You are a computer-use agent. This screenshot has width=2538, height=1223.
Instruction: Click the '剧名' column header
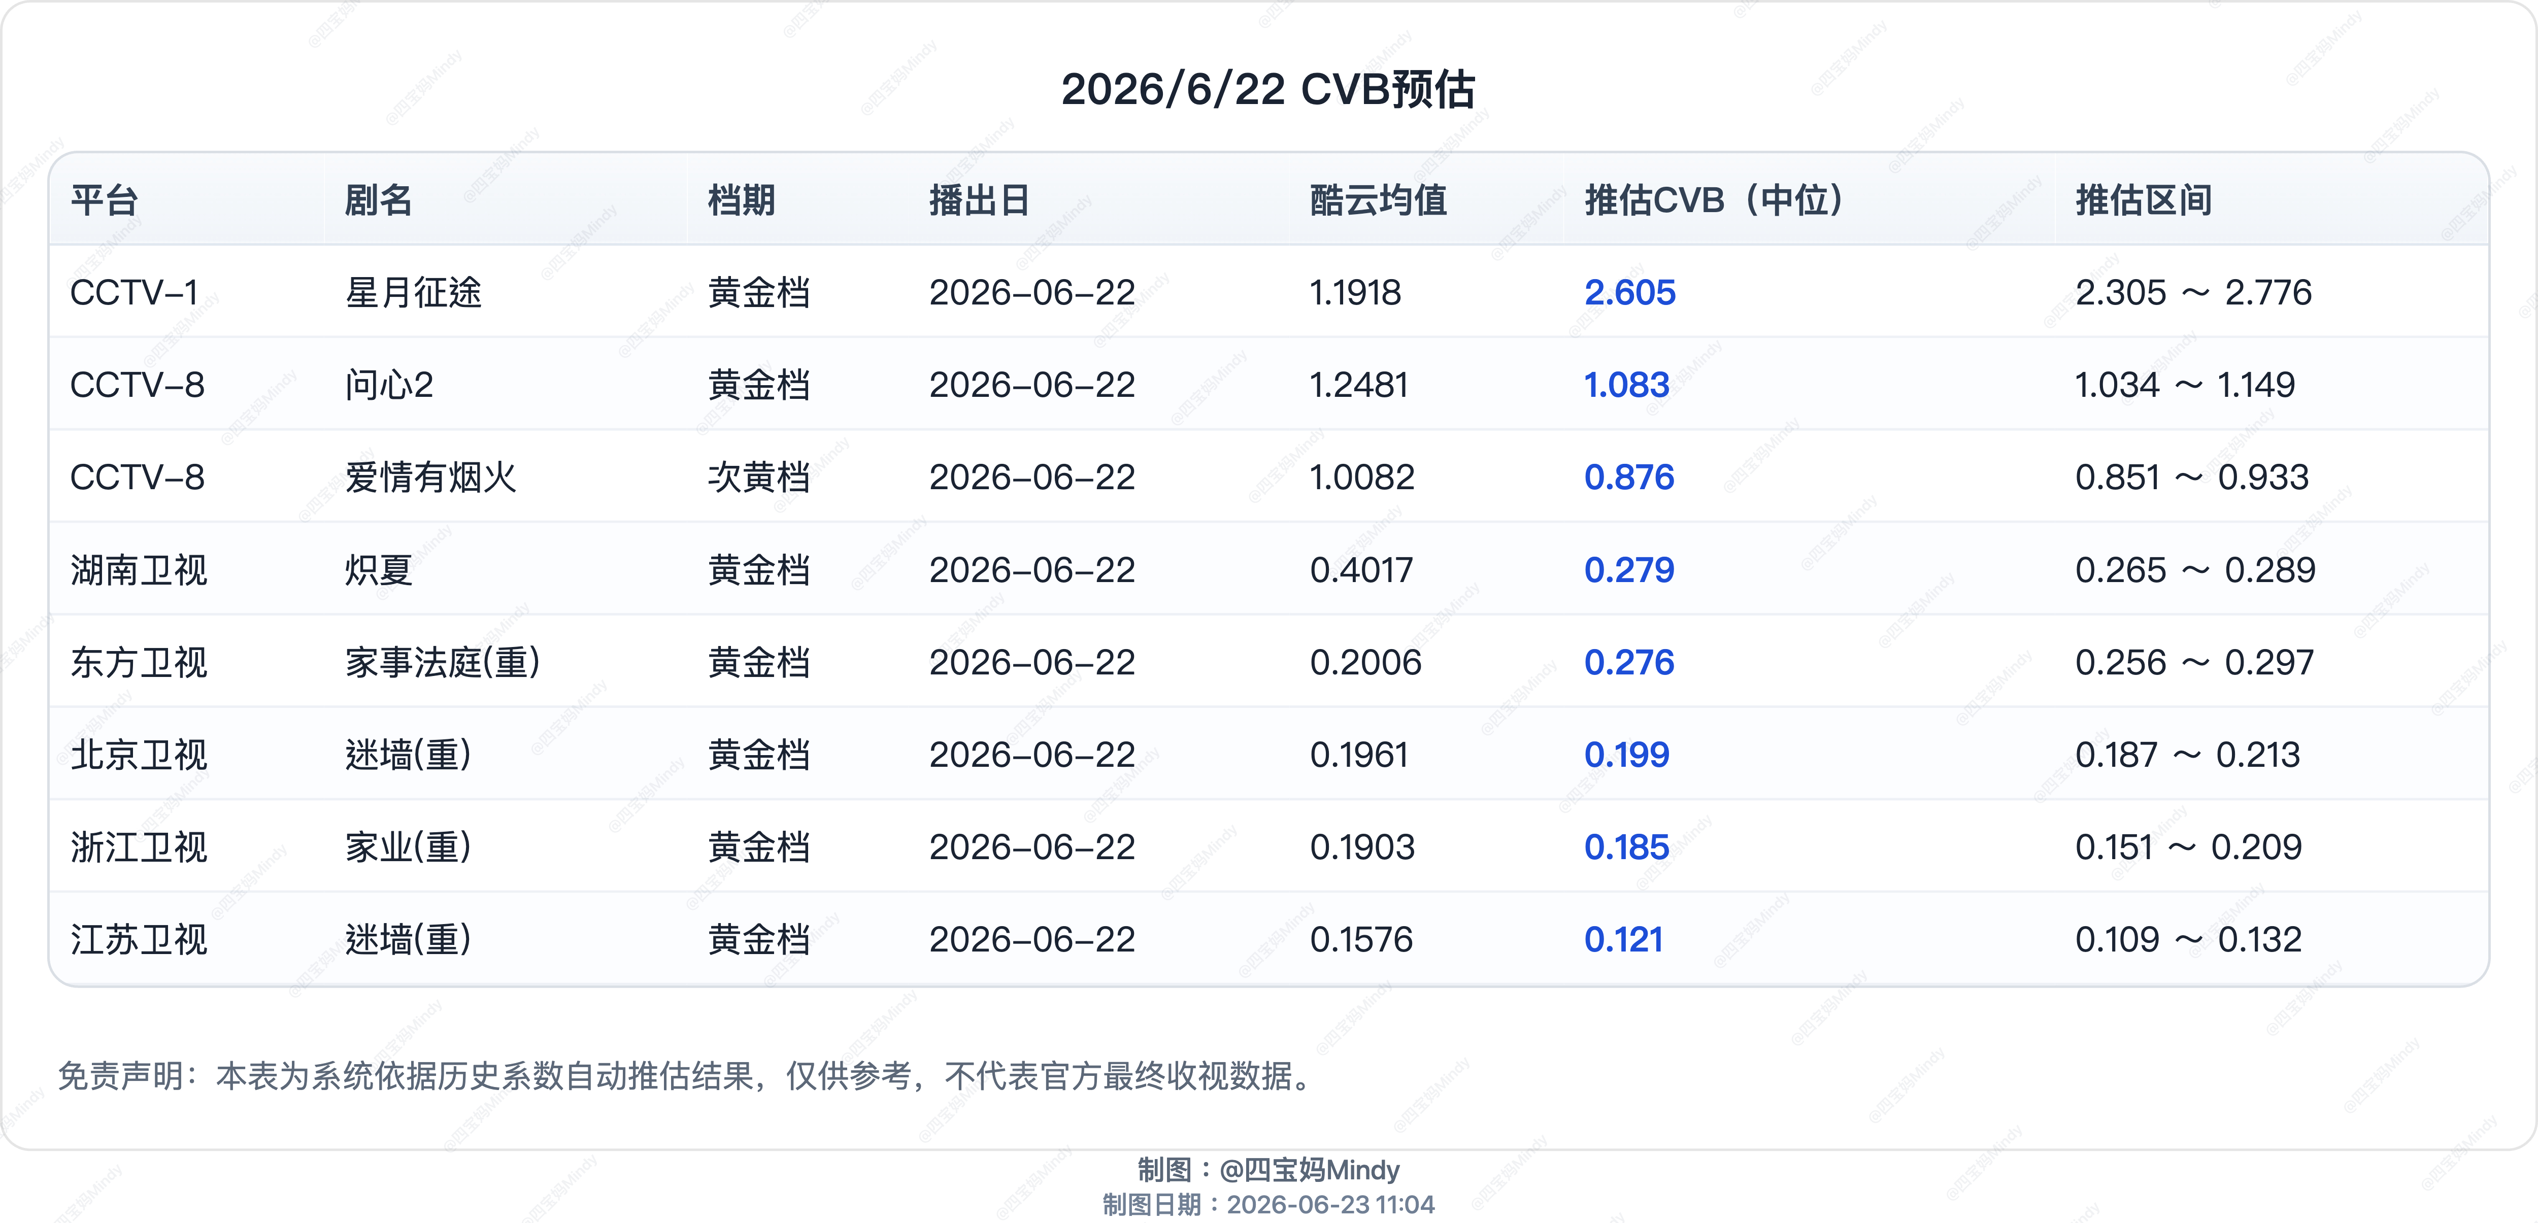pyautogui.click(x=378, y=200)
